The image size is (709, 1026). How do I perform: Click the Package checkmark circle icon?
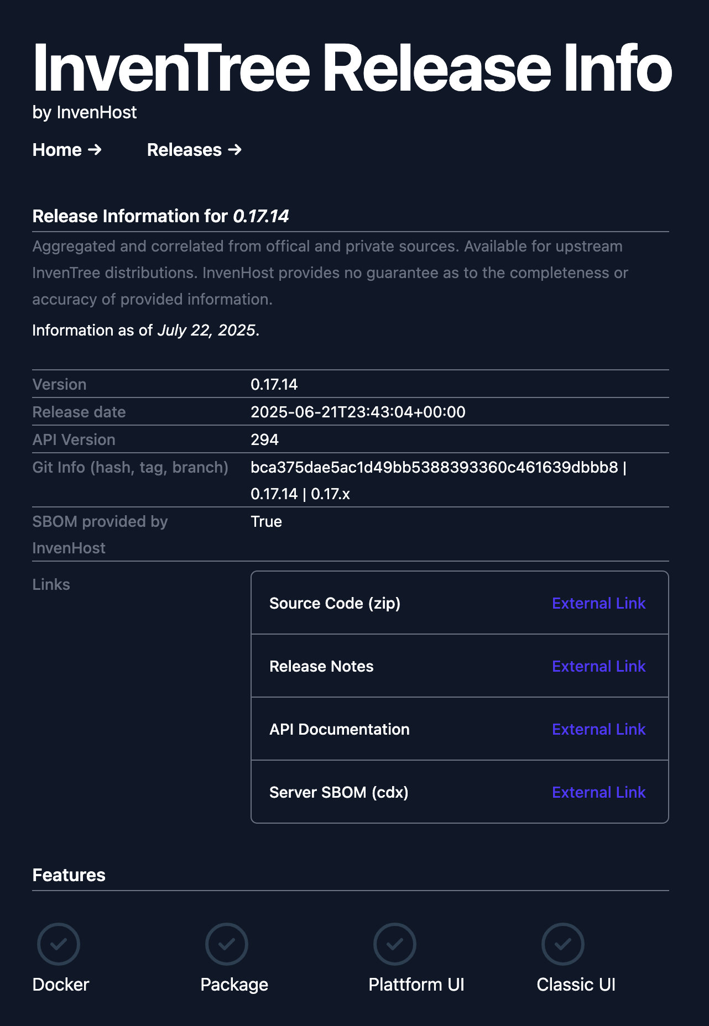pyautogui.click(x=227, y=944)
